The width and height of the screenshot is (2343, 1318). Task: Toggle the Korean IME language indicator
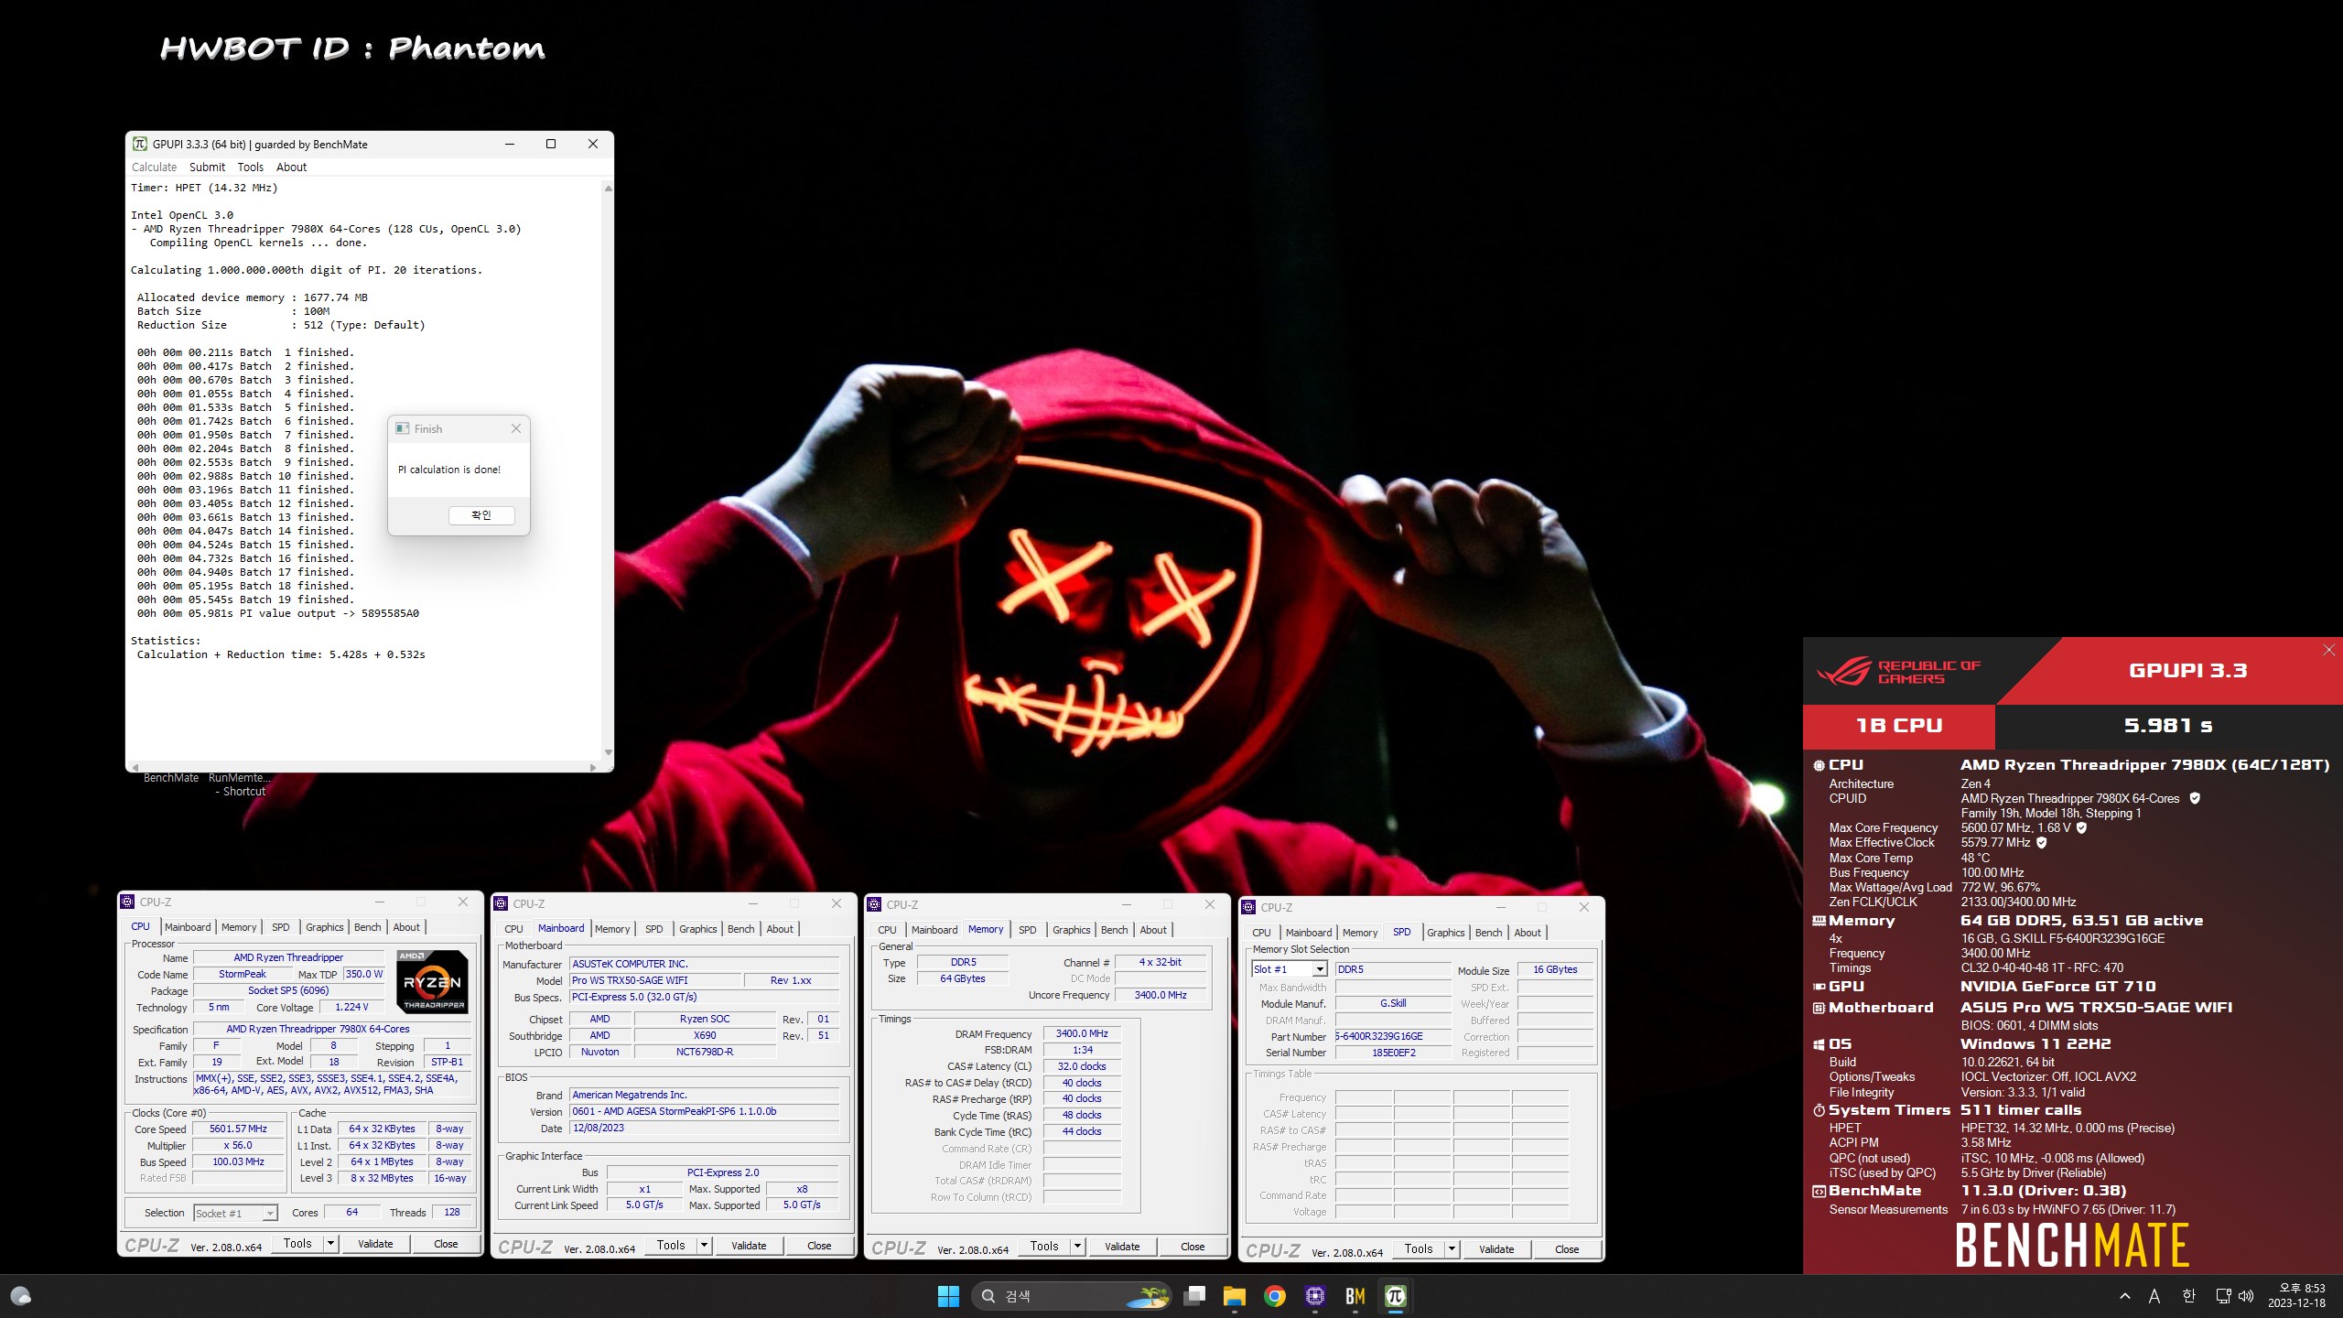(x=2188, y=1296)
